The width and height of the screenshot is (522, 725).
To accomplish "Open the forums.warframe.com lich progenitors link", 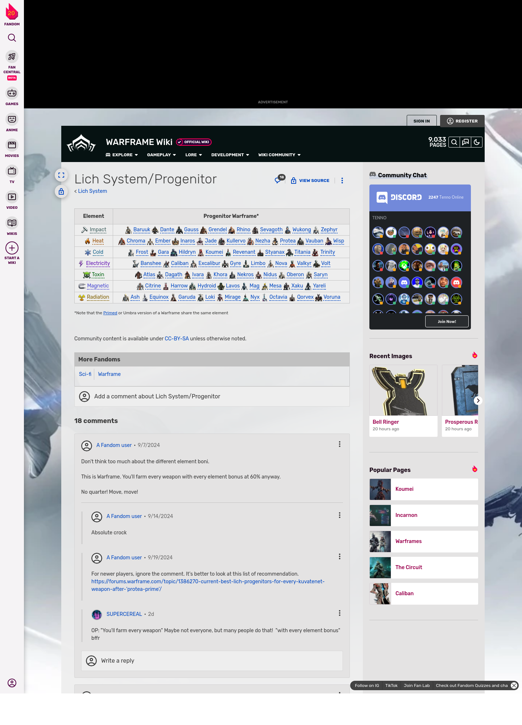I will (x=208, y=585).
